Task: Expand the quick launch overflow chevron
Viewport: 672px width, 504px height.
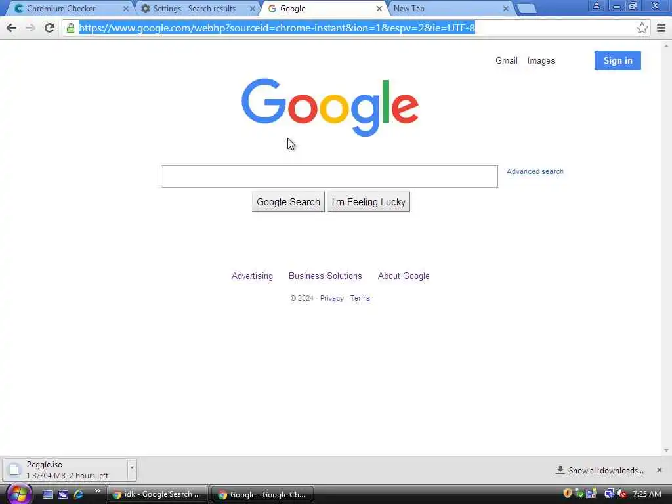Action: (97, 491)
